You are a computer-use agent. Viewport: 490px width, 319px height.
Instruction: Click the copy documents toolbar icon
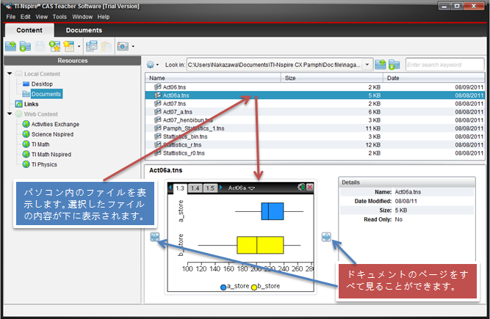coord(92,46)
